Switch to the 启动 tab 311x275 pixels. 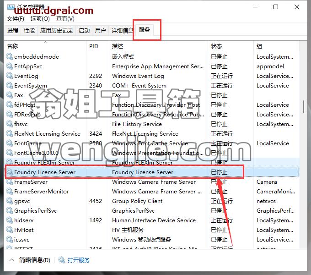(84, 31)
